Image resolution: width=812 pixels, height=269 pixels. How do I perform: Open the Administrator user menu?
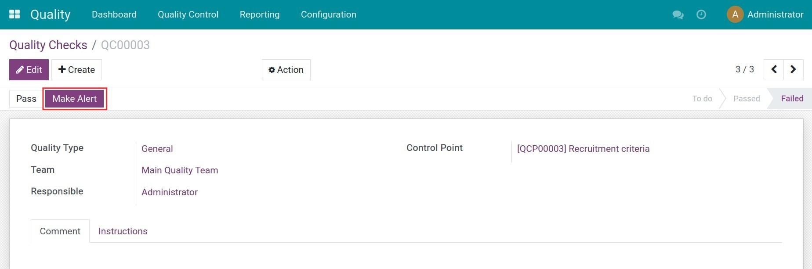point(775,14)
